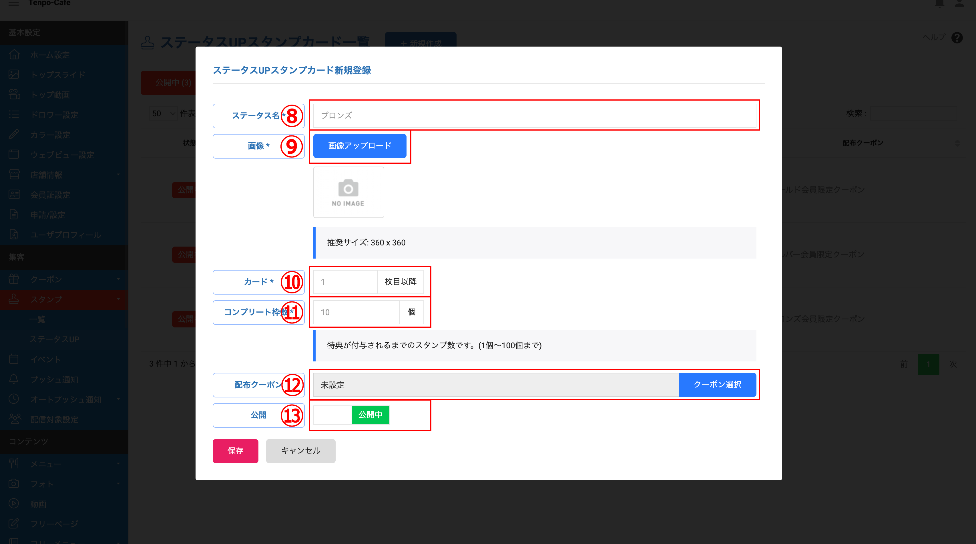
Task: Open プッシュ通知 sidebar menu item
Action: [64, 379]
